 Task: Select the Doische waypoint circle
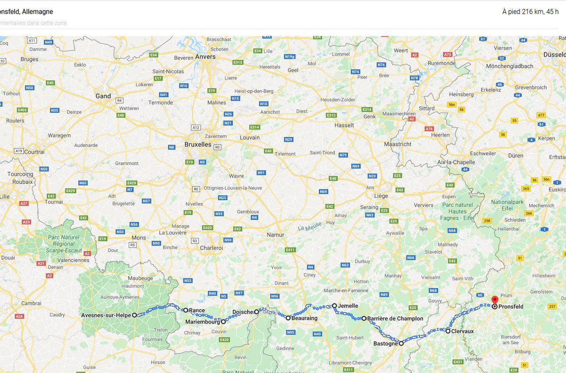[257, 312]
